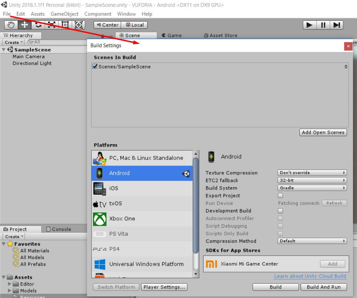Select the Scale tool
Image resolution: width=357 pixels, height=298 pixels.
52,25
